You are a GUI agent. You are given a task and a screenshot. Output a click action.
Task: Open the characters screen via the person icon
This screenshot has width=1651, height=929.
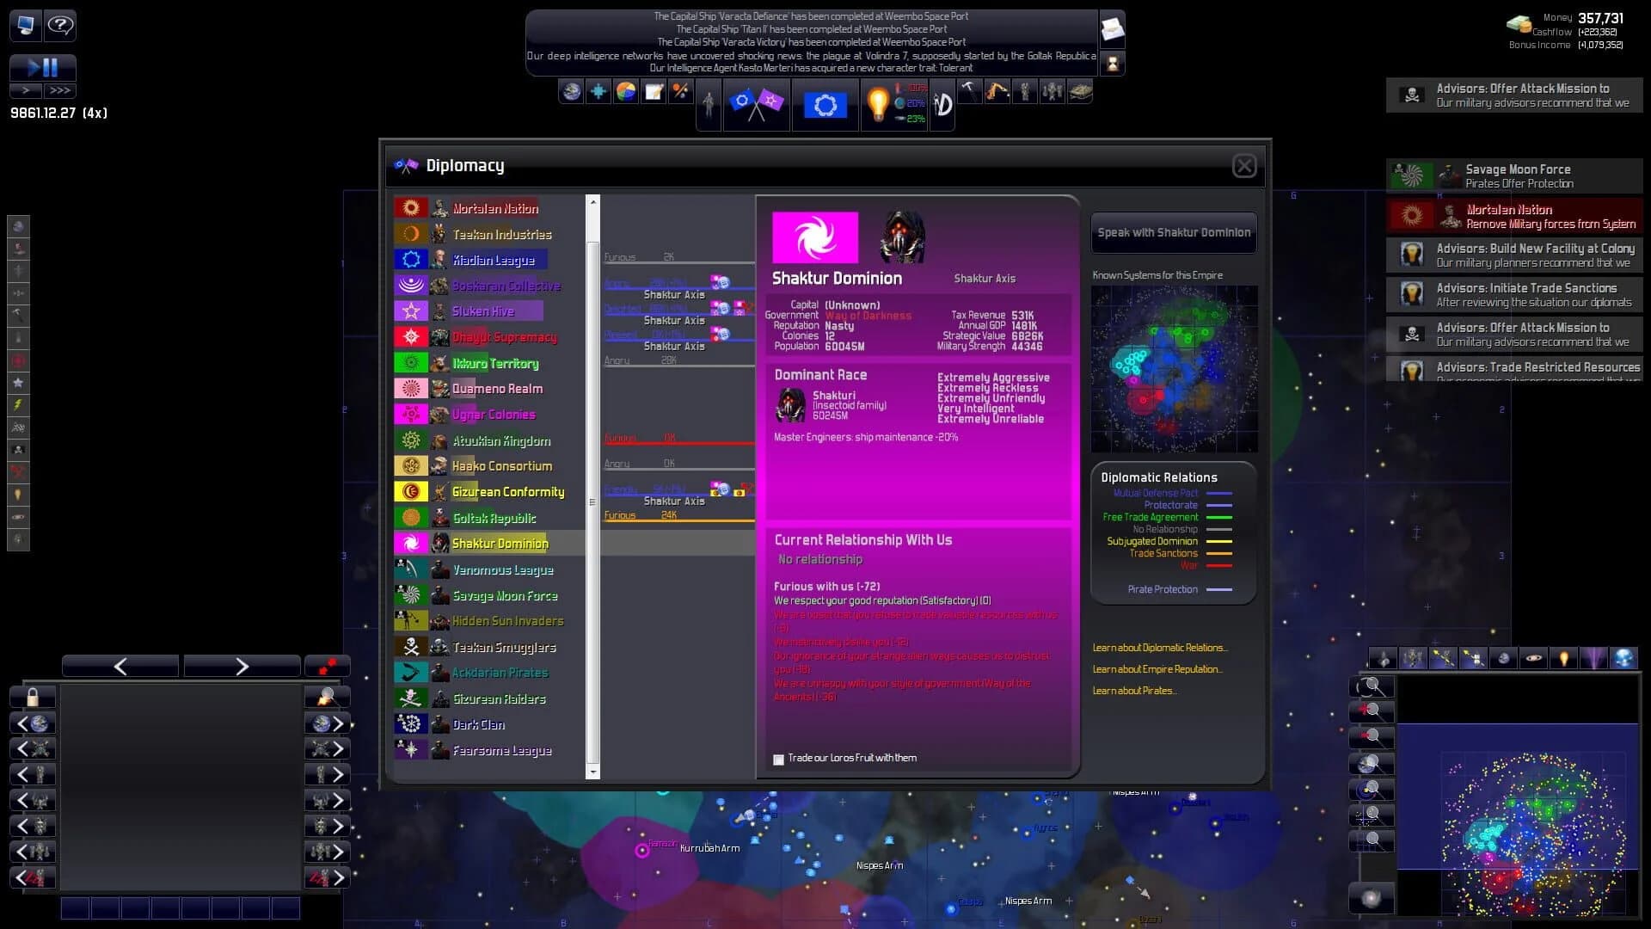coord(707,102)
